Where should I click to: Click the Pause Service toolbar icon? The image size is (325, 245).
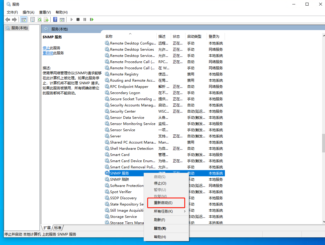coord(85,19)
